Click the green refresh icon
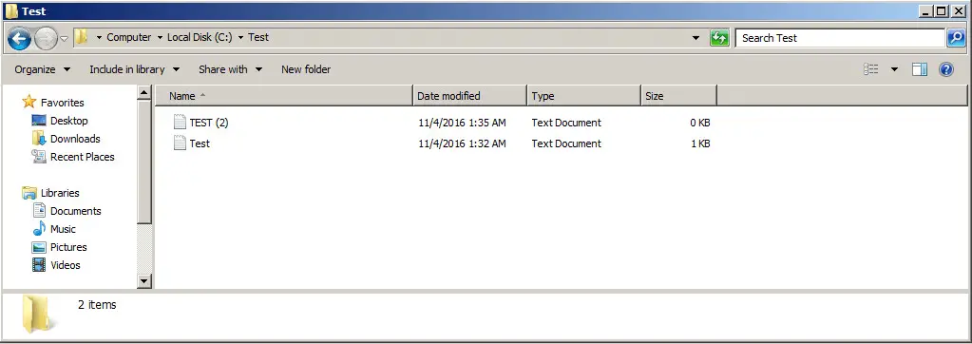The height and width of the screenshot is (344, 972). point(719,38)
